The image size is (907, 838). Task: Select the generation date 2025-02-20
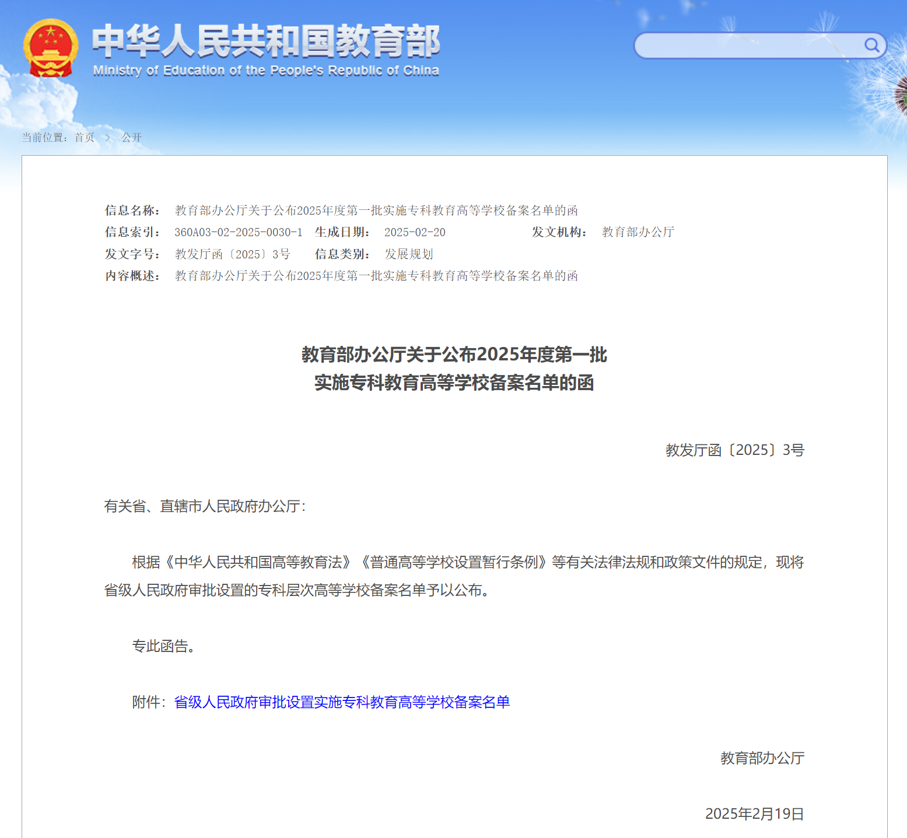(415, 232)
